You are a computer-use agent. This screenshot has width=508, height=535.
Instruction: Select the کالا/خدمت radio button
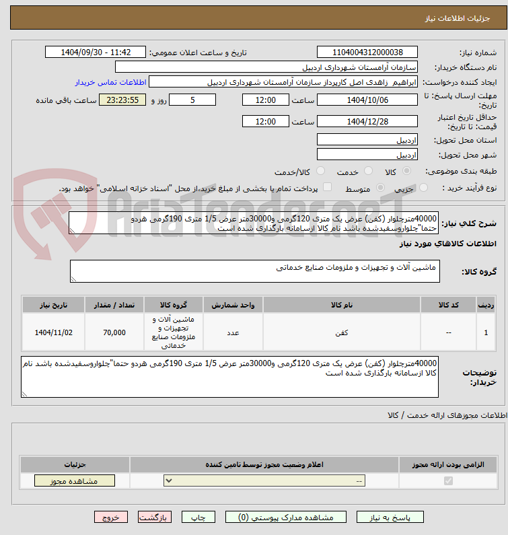coord(320,171)
